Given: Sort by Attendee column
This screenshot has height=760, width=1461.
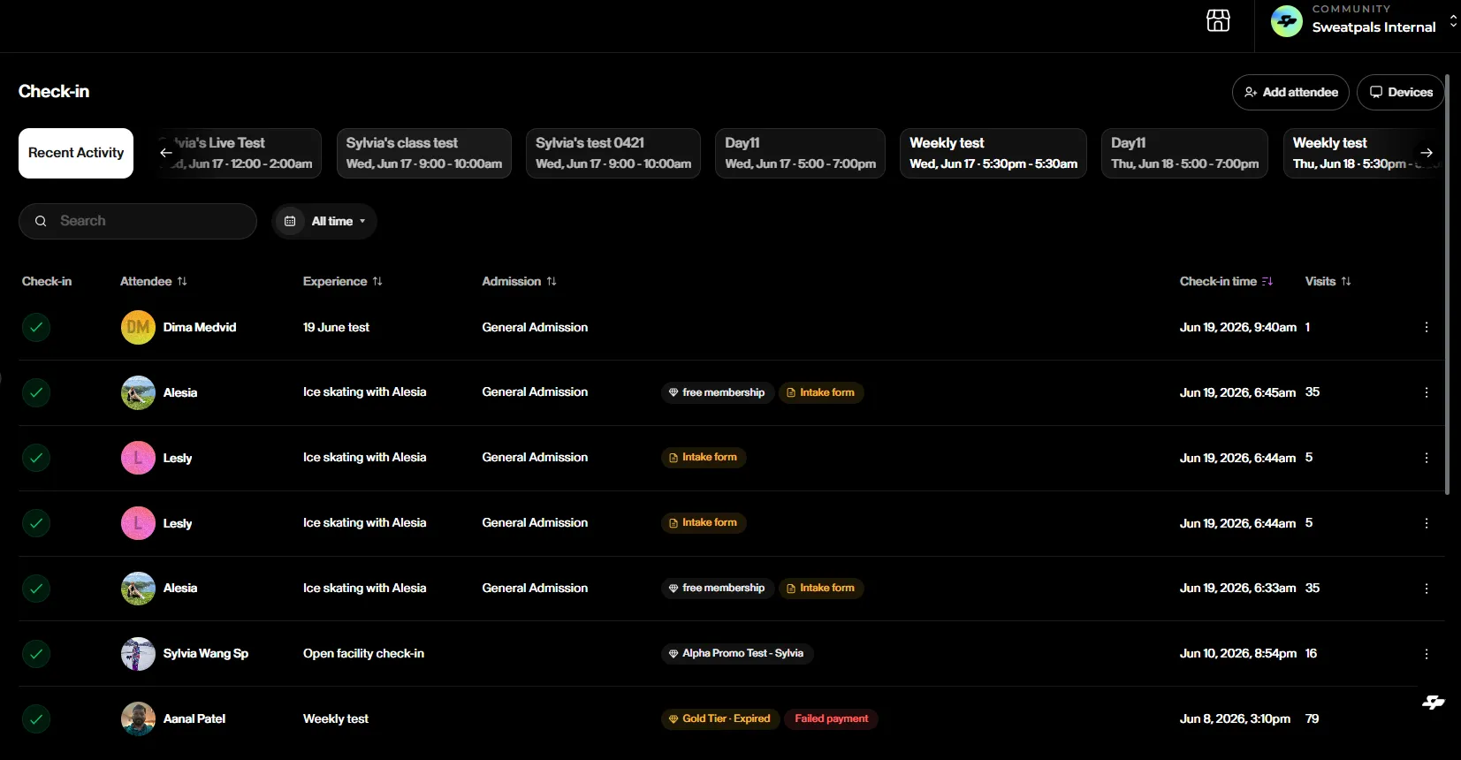Looking at the screenshot, I should click(154, 281).
